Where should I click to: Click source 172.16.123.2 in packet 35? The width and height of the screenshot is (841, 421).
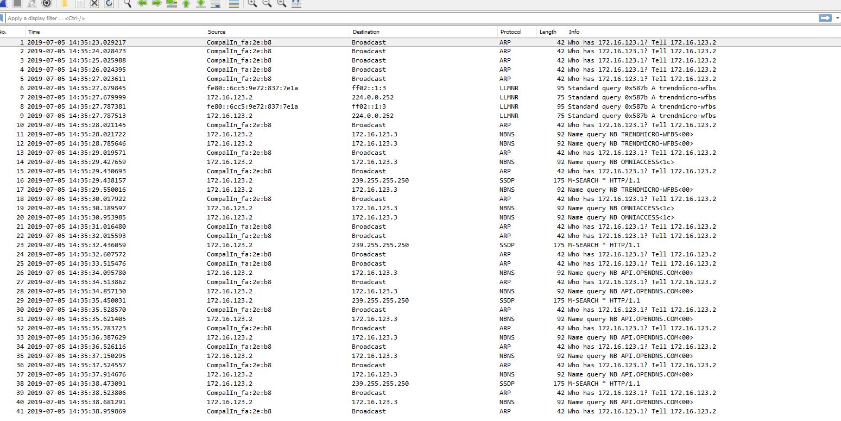coord(230,356)
